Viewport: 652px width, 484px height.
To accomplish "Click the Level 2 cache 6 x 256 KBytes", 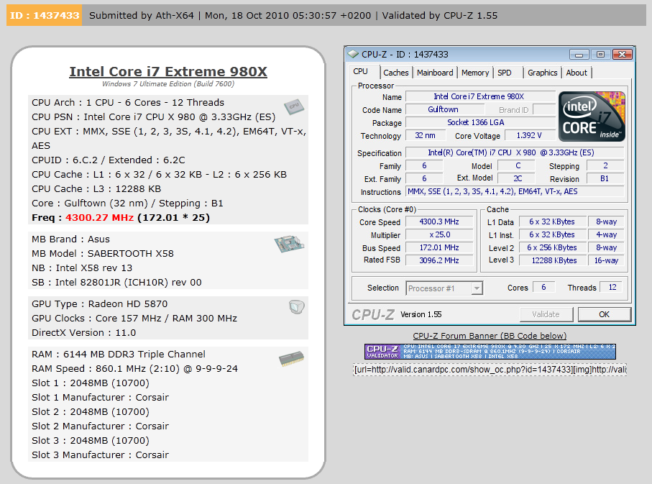I will pos(554,247).
